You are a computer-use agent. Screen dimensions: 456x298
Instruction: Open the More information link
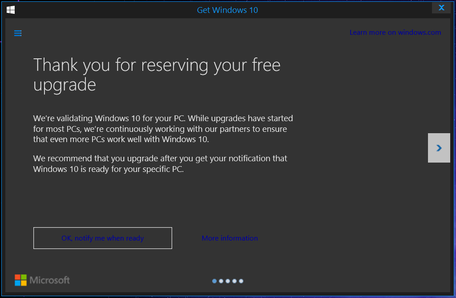[x=230, y=238]
